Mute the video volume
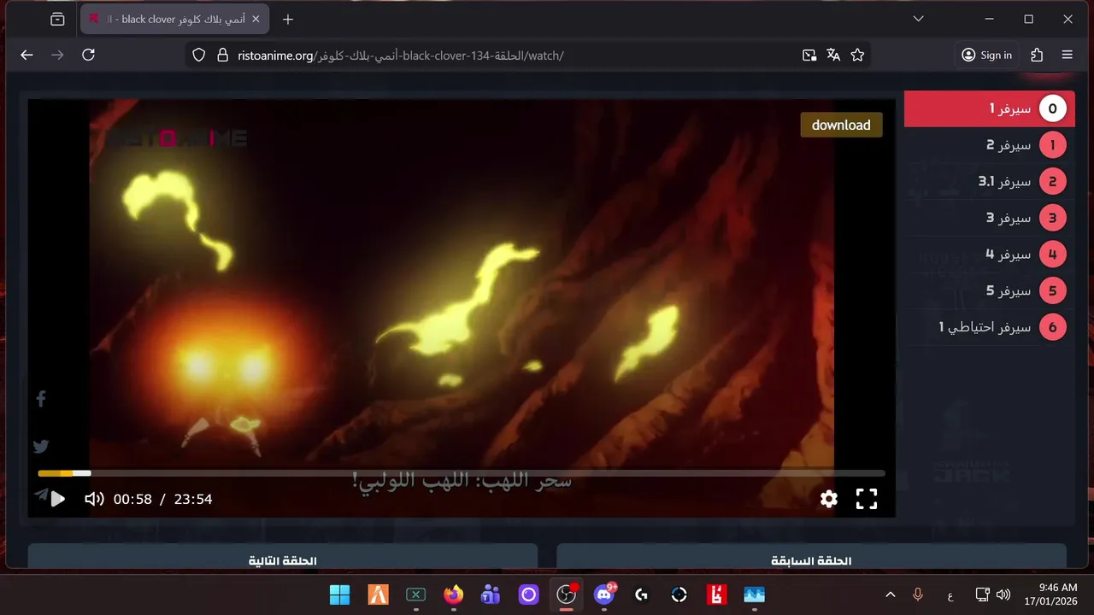Screen dimensions: 1094x615 tap(94, 499)
